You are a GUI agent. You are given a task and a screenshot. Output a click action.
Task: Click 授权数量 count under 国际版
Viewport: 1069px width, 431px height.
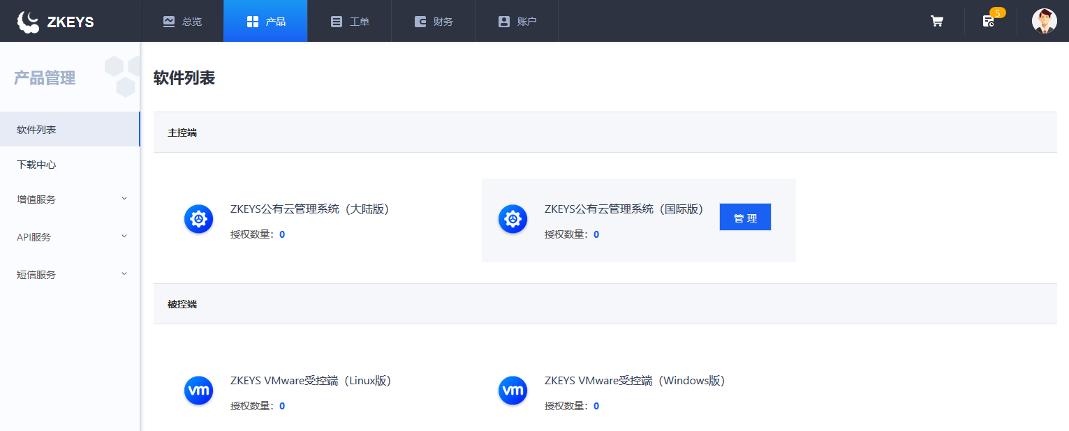pyautogui.click(x=596, y=234)
